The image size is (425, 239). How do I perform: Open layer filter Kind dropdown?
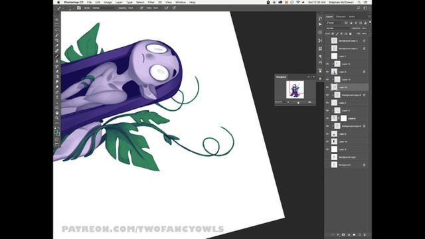click(x=335, y=23)
